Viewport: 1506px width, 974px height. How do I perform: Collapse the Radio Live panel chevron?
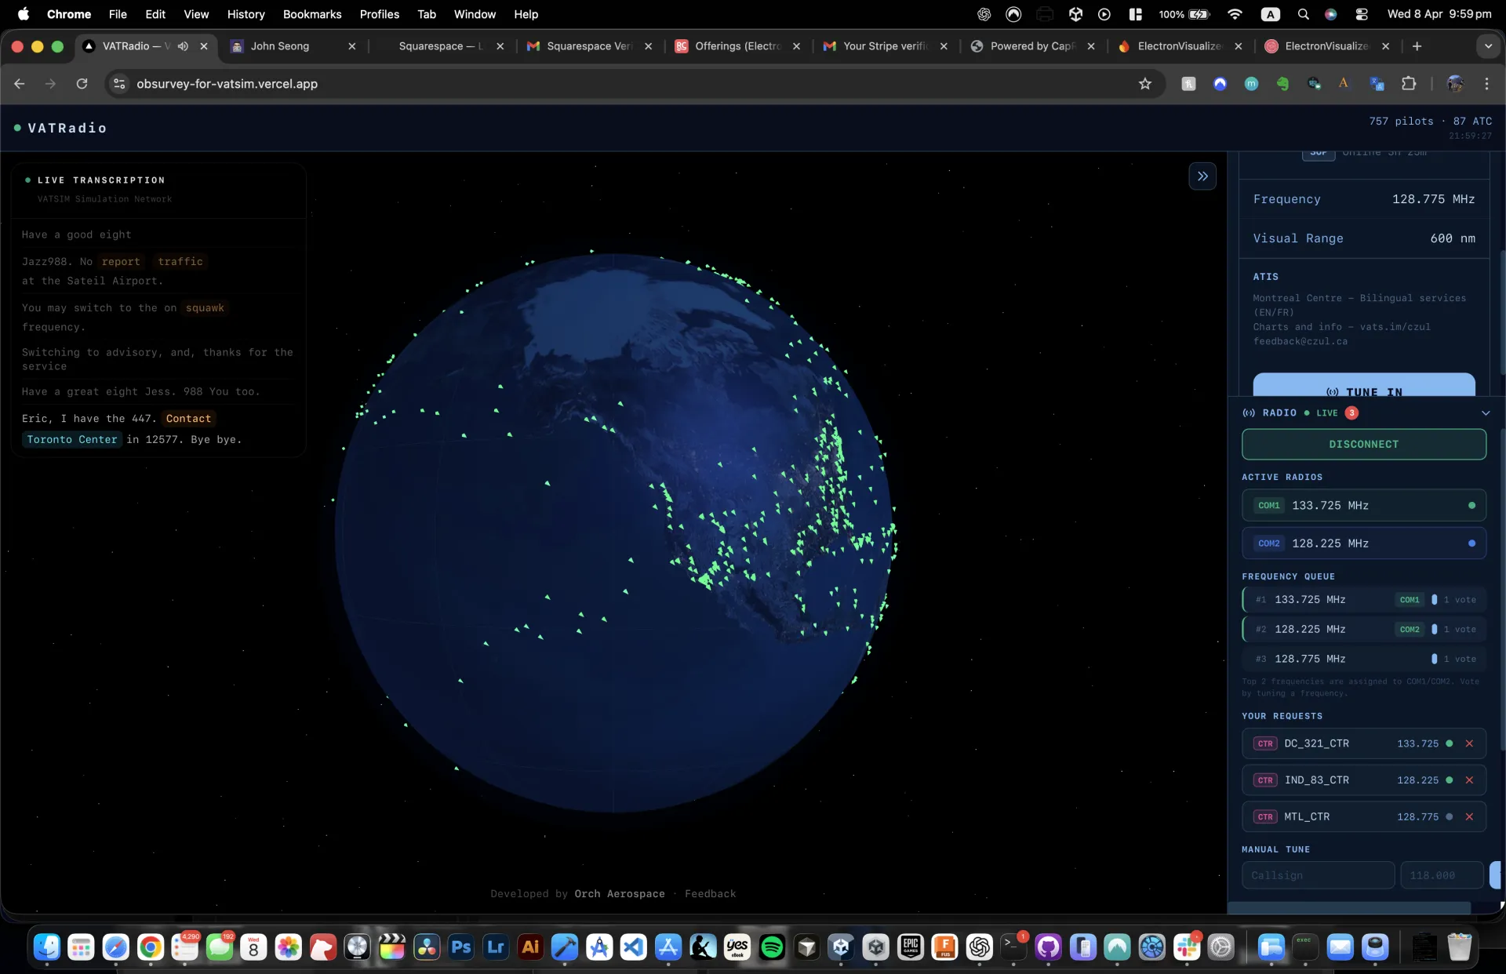coord(1485,413)
